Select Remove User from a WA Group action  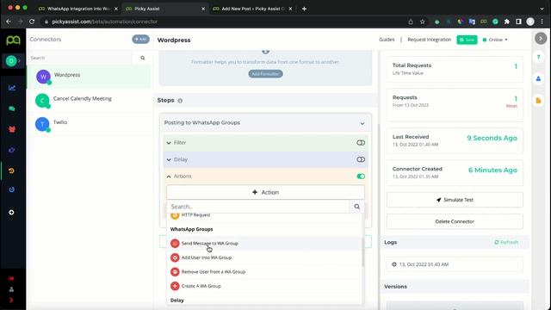(x=265, y=272)
